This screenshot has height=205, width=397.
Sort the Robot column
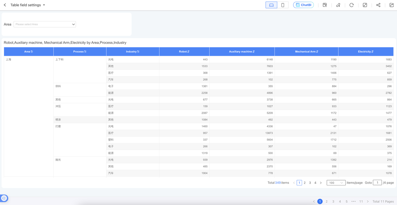pos(188,52)
